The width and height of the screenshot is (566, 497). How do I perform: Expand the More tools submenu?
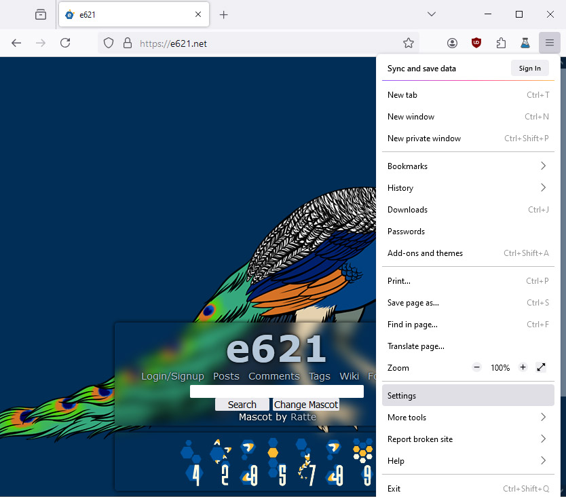point(468,417)
